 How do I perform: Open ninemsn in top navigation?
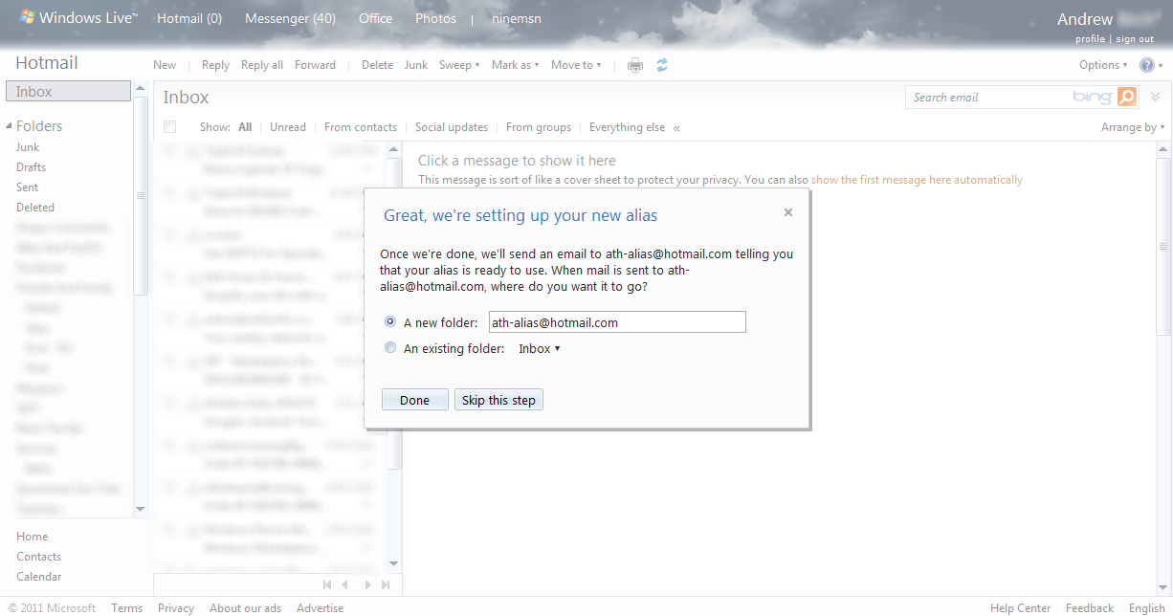516,18
